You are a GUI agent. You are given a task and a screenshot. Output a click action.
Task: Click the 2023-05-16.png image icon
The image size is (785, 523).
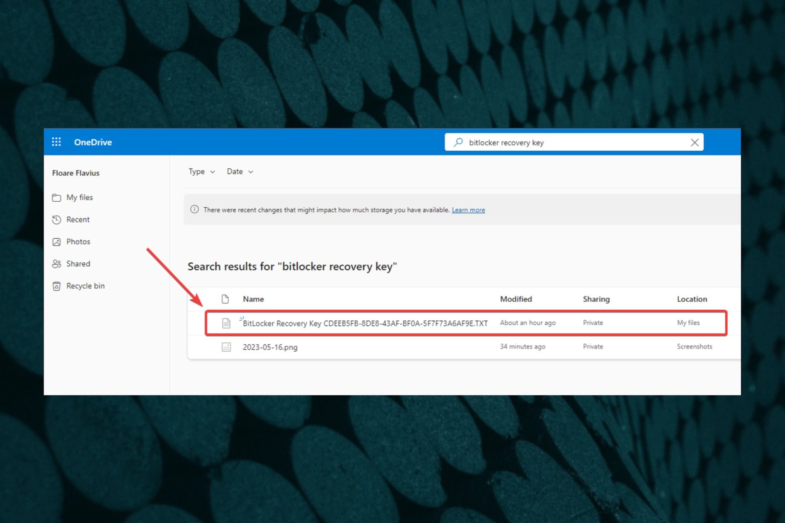[226, 347]
